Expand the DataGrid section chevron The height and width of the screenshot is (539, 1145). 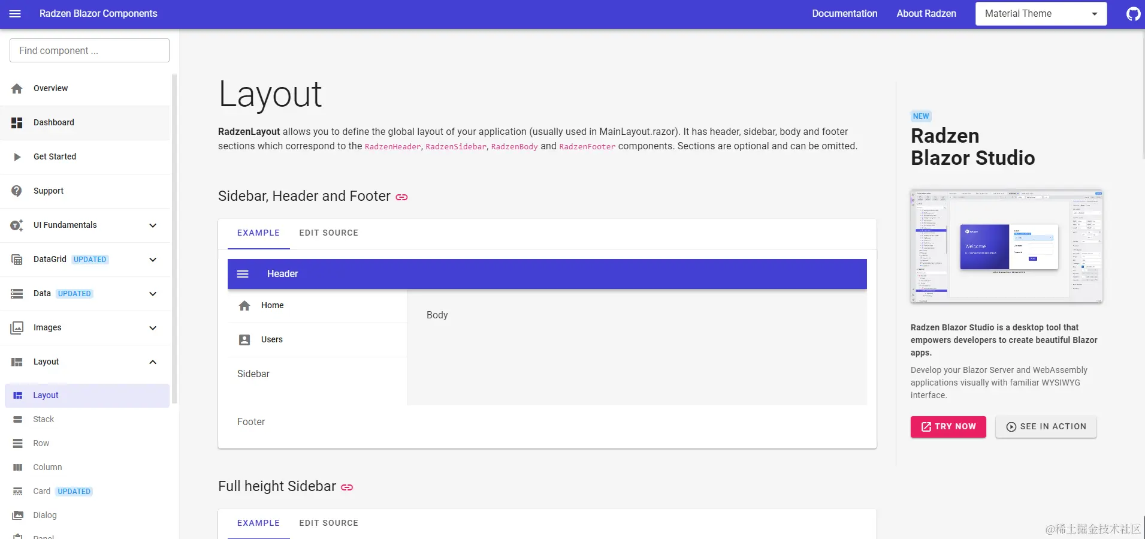pos(153,260)
